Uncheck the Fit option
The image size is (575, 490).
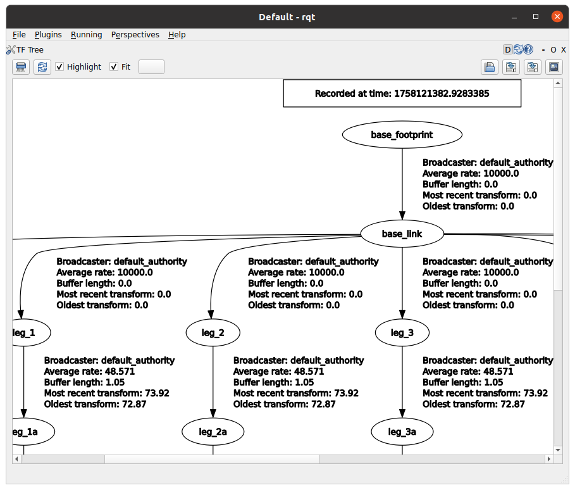pos(114,66)
